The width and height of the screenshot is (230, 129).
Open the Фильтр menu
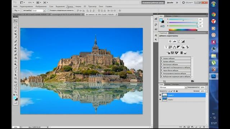coord(70,6)
